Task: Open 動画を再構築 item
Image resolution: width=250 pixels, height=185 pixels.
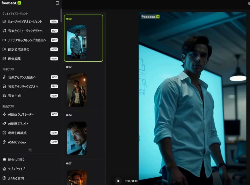Action: click(30, 133)
